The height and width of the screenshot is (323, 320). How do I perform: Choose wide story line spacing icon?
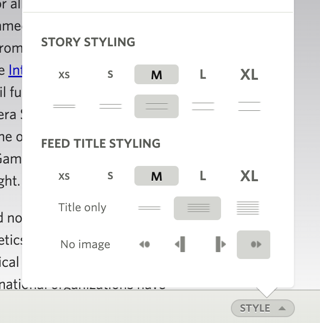coord(203,106)
